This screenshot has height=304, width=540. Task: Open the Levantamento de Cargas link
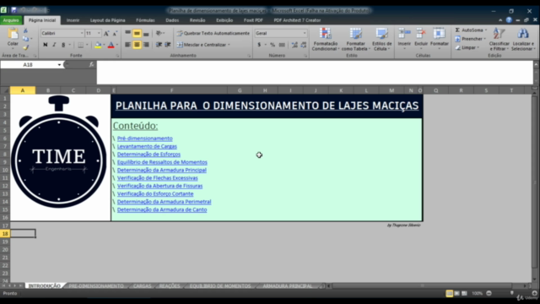(x=147, y=146)
